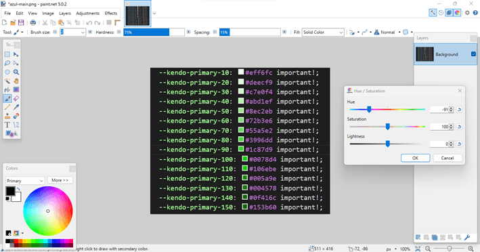Image resolution: width=480 pixels, height=252 pixels.
Task: Select the Shapes tool
Action: point(12,133)
